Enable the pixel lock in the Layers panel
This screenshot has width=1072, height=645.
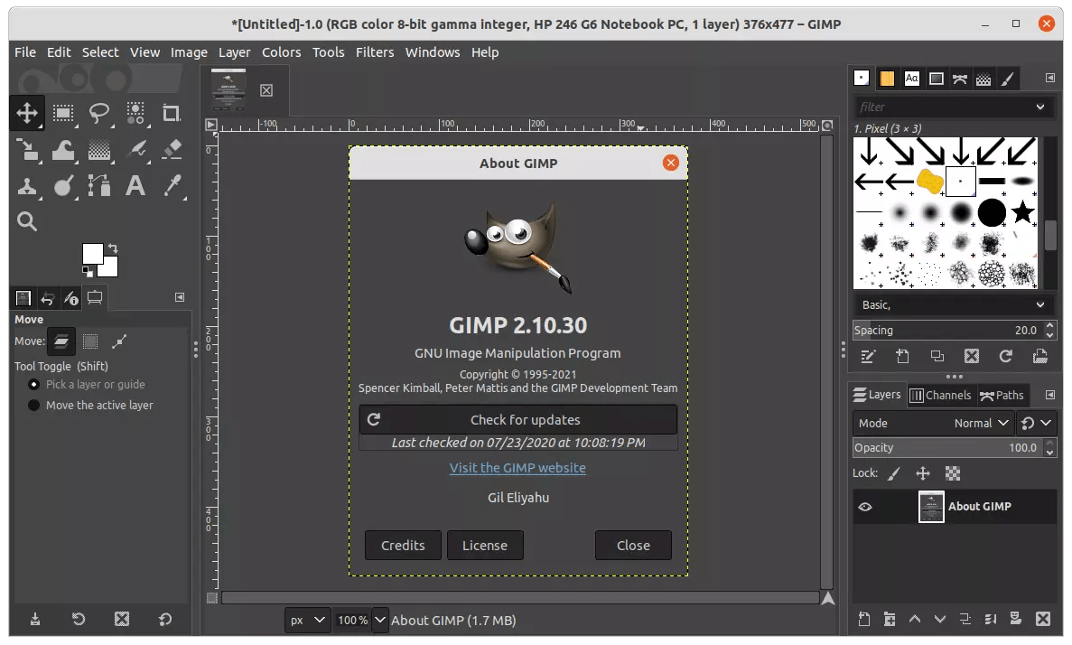click(896, 472)
